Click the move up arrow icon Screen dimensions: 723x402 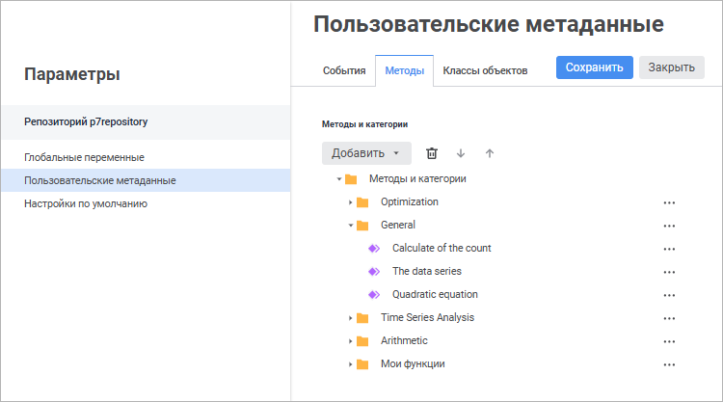coord(490,153)
